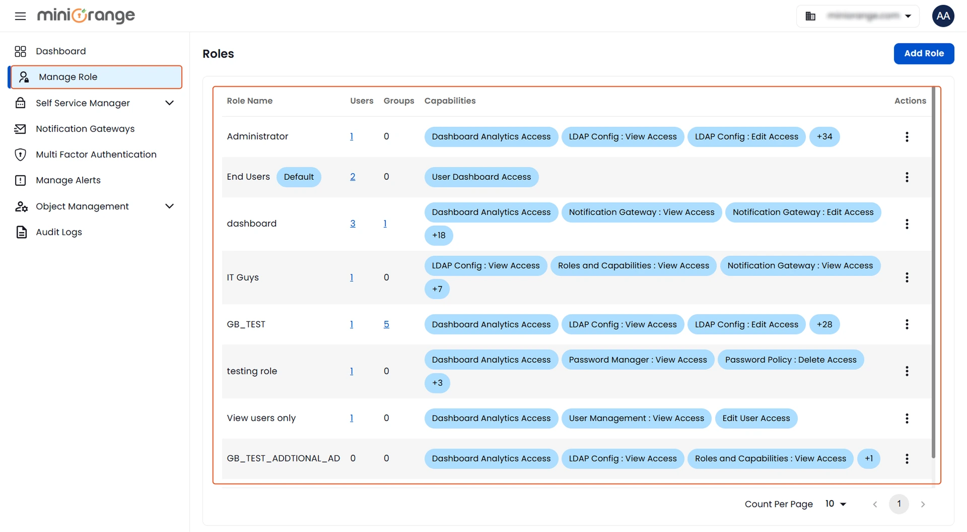Click the Manage Role user-lock icon

pyautogui.click(x=24, y=77)
